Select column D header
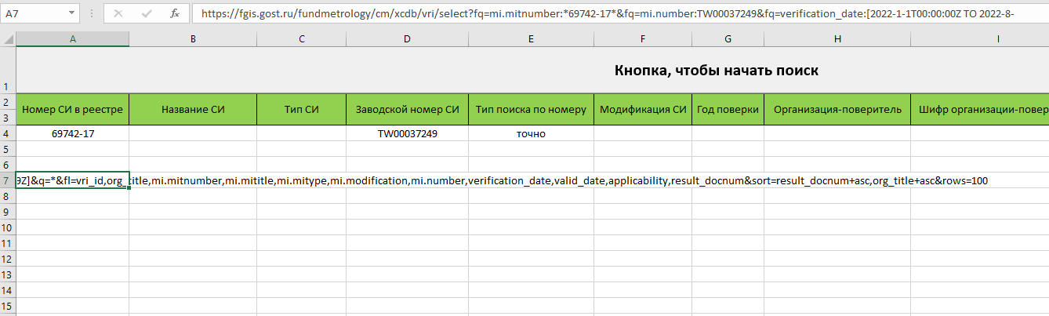1049x316 pixels. 407,38
